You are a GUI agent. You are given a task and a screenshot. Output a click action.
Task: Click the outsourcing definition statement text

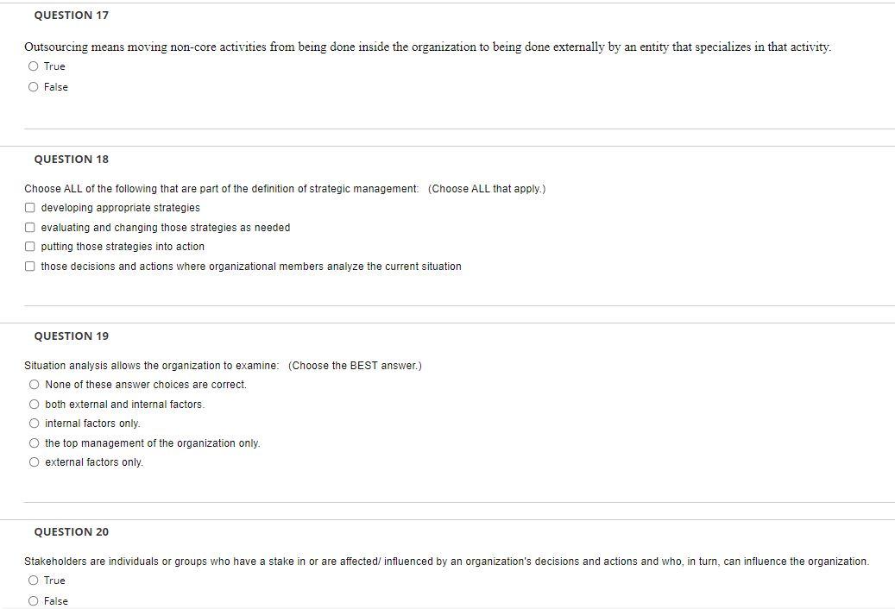click(427, 46)
